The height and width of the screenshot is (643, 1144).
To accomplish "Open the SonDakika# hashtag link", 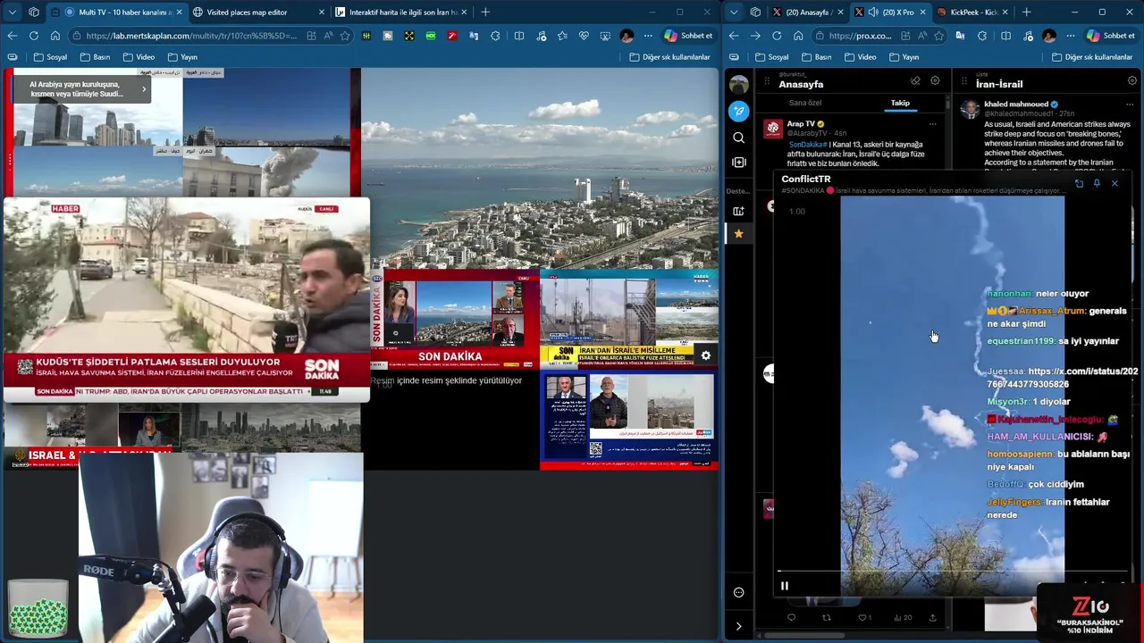I will click(x=807, y=144).
